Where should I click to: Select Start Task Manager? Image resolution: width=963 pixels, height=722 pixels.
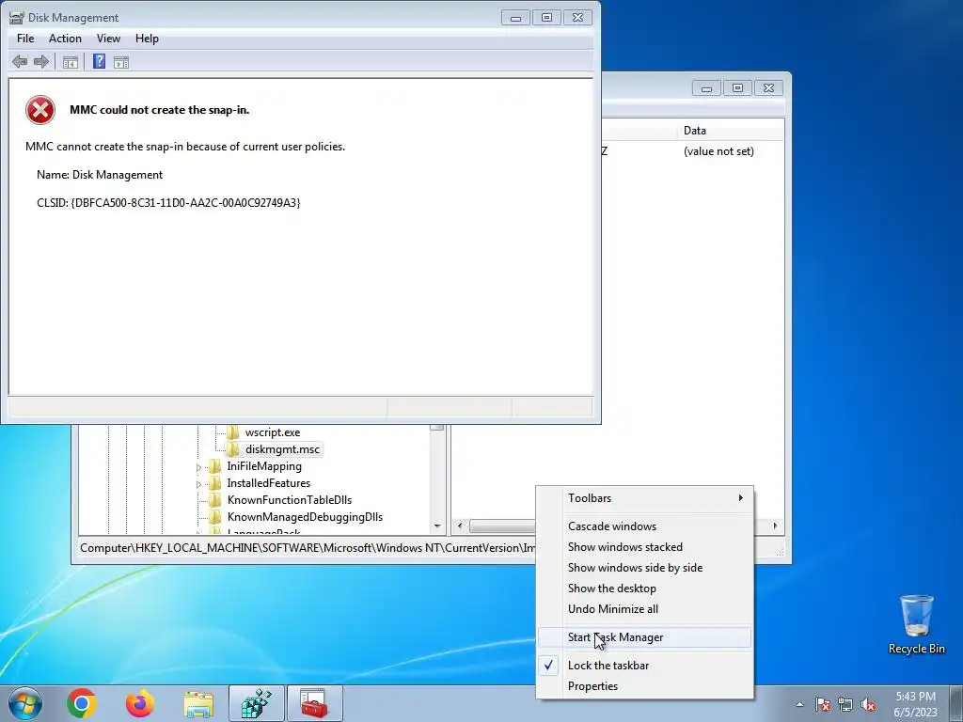(x=645, y=637)
